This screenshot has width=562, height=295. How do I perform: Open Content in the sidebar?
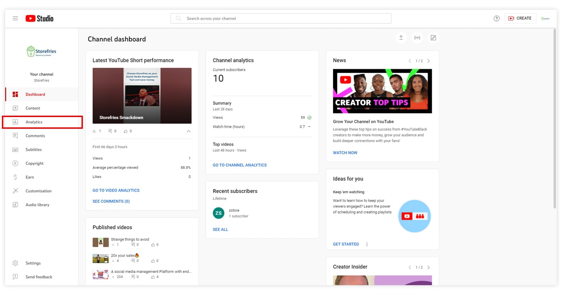coord(33,108)
